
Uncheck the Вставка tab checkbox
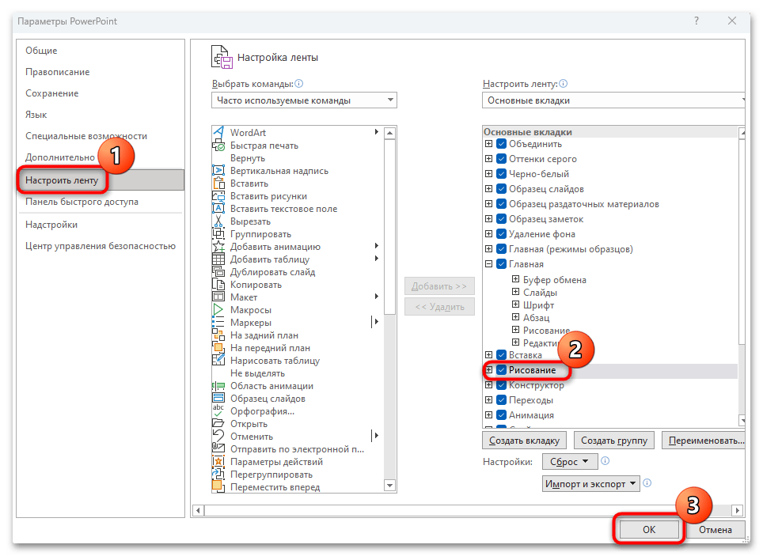(x=501, y=354)
